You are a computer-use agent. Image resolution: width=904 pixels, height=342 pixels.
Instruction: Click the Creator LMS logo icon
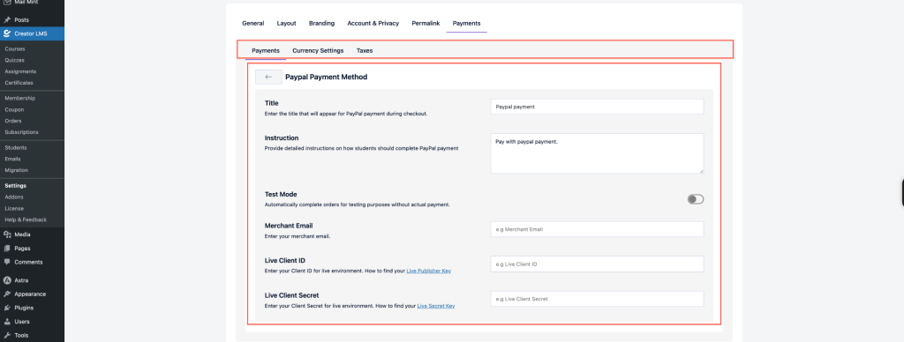click(x=7, y=34)
